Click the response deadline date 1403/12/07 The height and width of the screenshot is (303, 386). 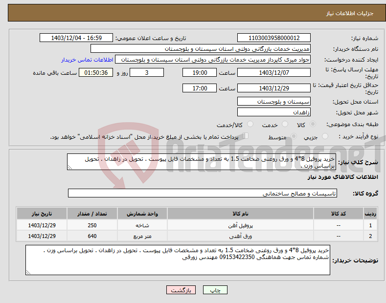[x=274, y=72]
